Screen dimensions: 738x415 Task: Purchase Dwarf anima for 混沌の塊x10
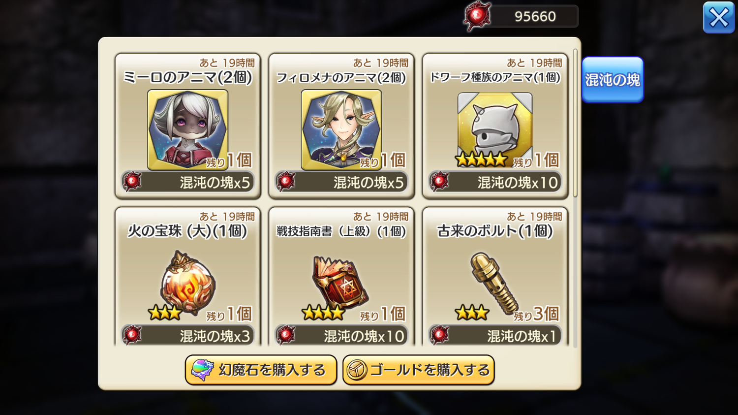pos(495,182)
